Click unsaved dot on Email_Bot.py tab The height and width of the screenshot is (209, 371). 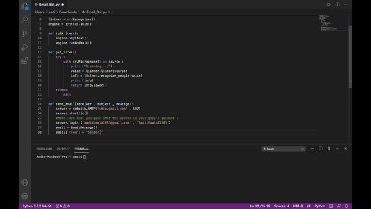coord(63,5)
